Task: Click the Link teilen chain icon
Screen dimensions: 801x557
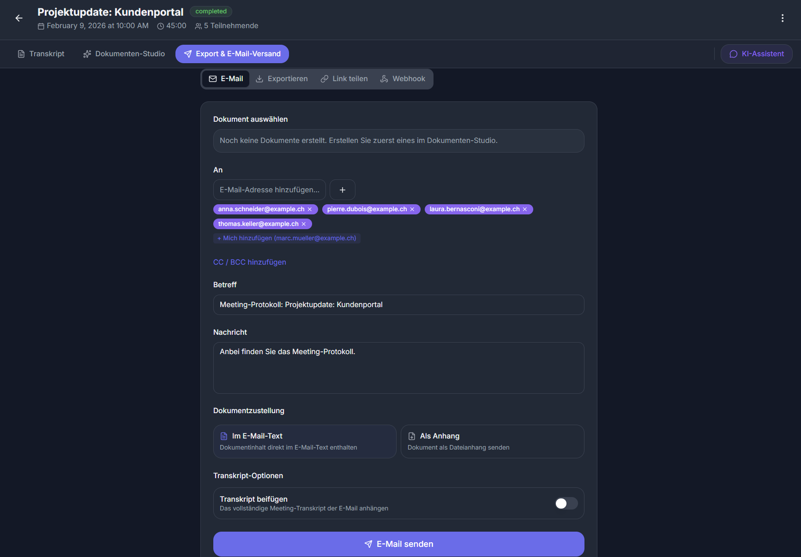Action: (325, 79)
